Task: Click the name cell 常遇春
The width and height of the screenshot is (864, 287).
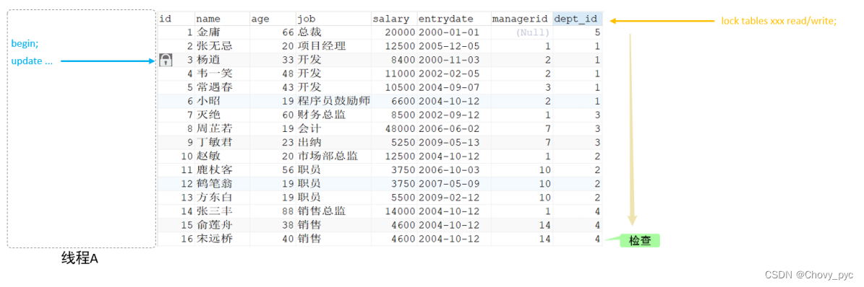Action: (x=222, y=87)
